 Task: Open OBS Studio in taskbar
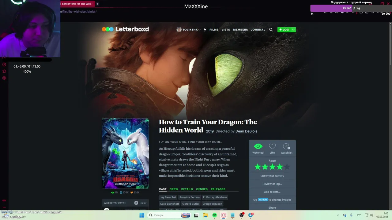click(x=242, y=215)
